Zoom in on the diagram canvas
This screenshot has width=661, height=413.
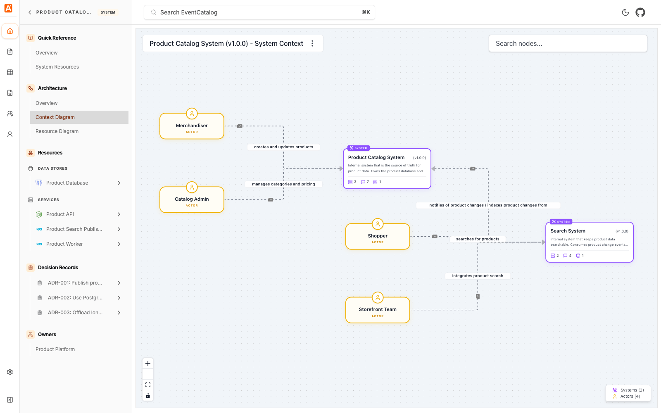point(148,363)
